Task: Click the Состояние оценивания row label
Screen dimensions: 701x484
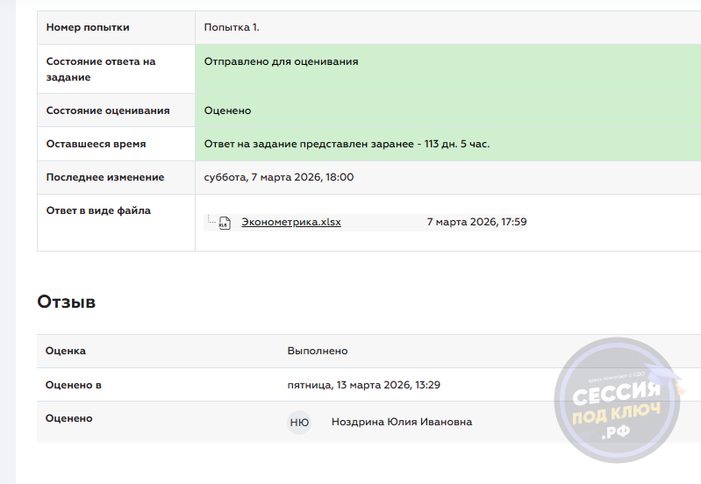Action: [x=108, y=110]
